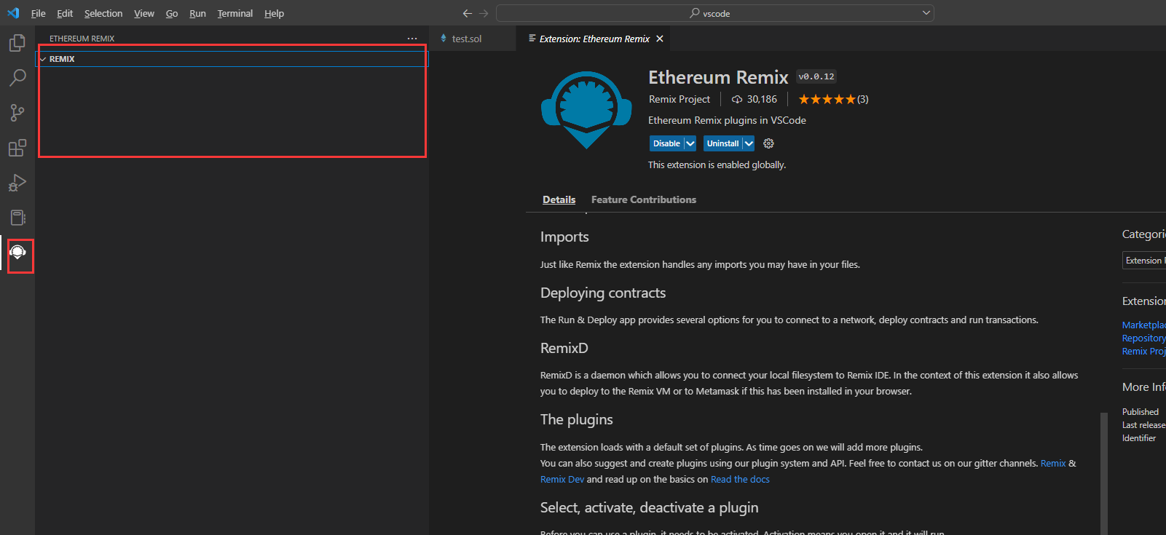Click the five-star rating
This screenshot has height=535, width=1166.
pyautogui.click(x=827, y=99)
